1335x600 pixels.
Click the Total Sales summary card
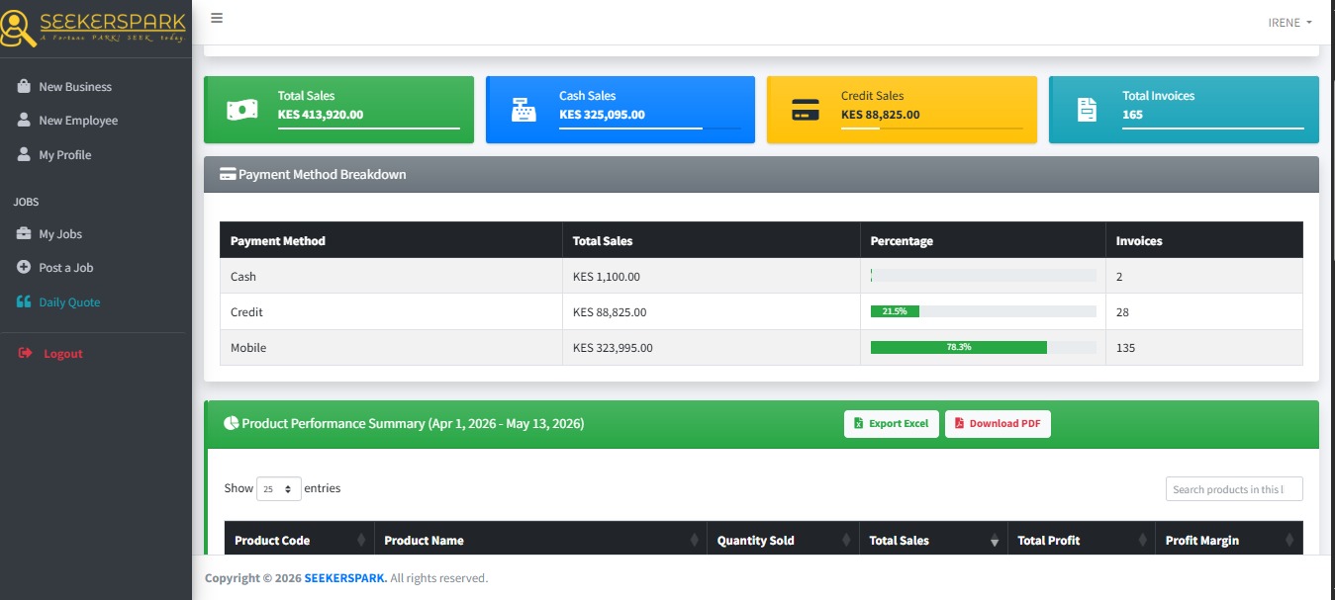tap(338, 110)
